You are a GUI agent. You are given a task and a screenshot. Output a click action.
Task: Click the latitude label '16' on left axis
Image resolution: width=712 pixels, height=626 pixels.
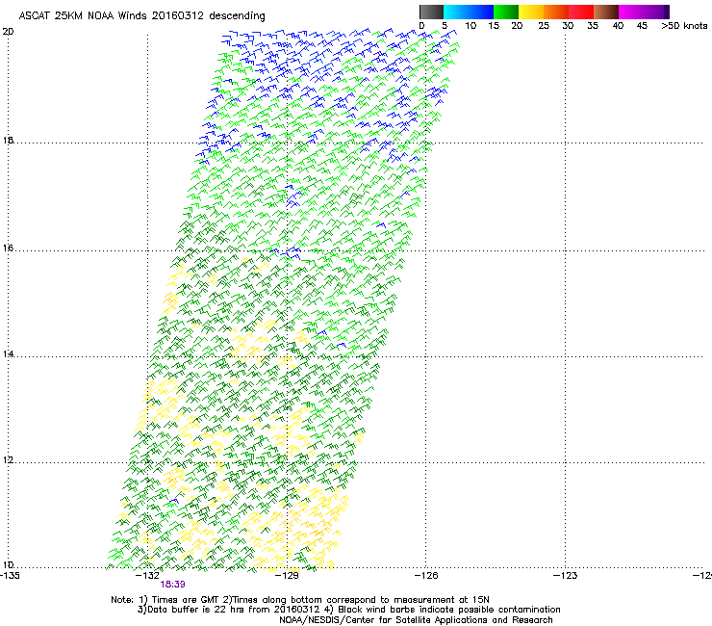click(x=8, y=248)
